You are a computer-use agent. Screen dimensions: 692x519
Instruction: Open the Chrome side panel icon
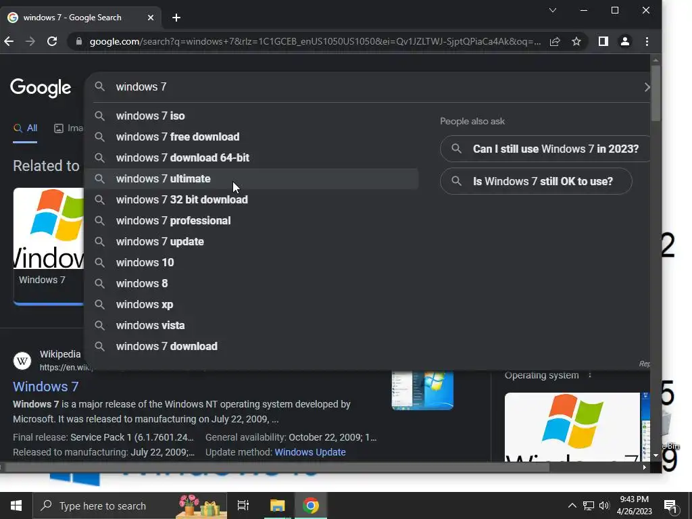(603, 41)
